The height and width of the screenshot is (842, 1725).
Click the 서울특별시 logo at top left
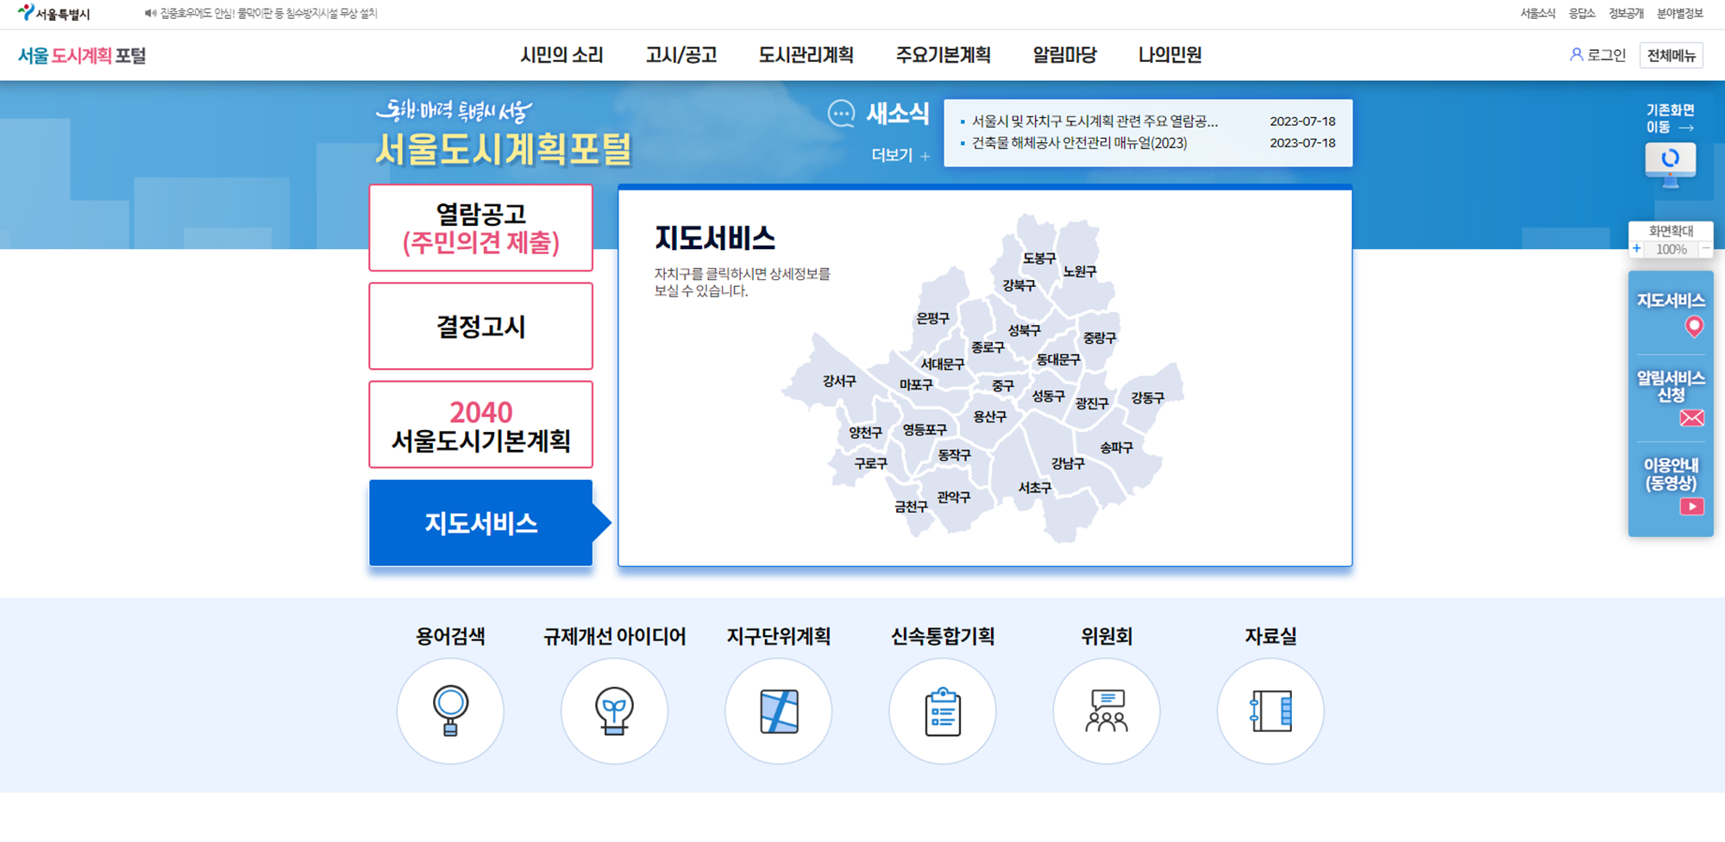(53, 13)
